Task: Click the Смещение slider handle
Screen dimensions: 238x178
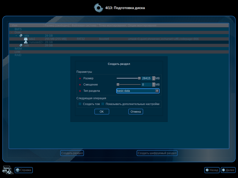Action: 118,85
